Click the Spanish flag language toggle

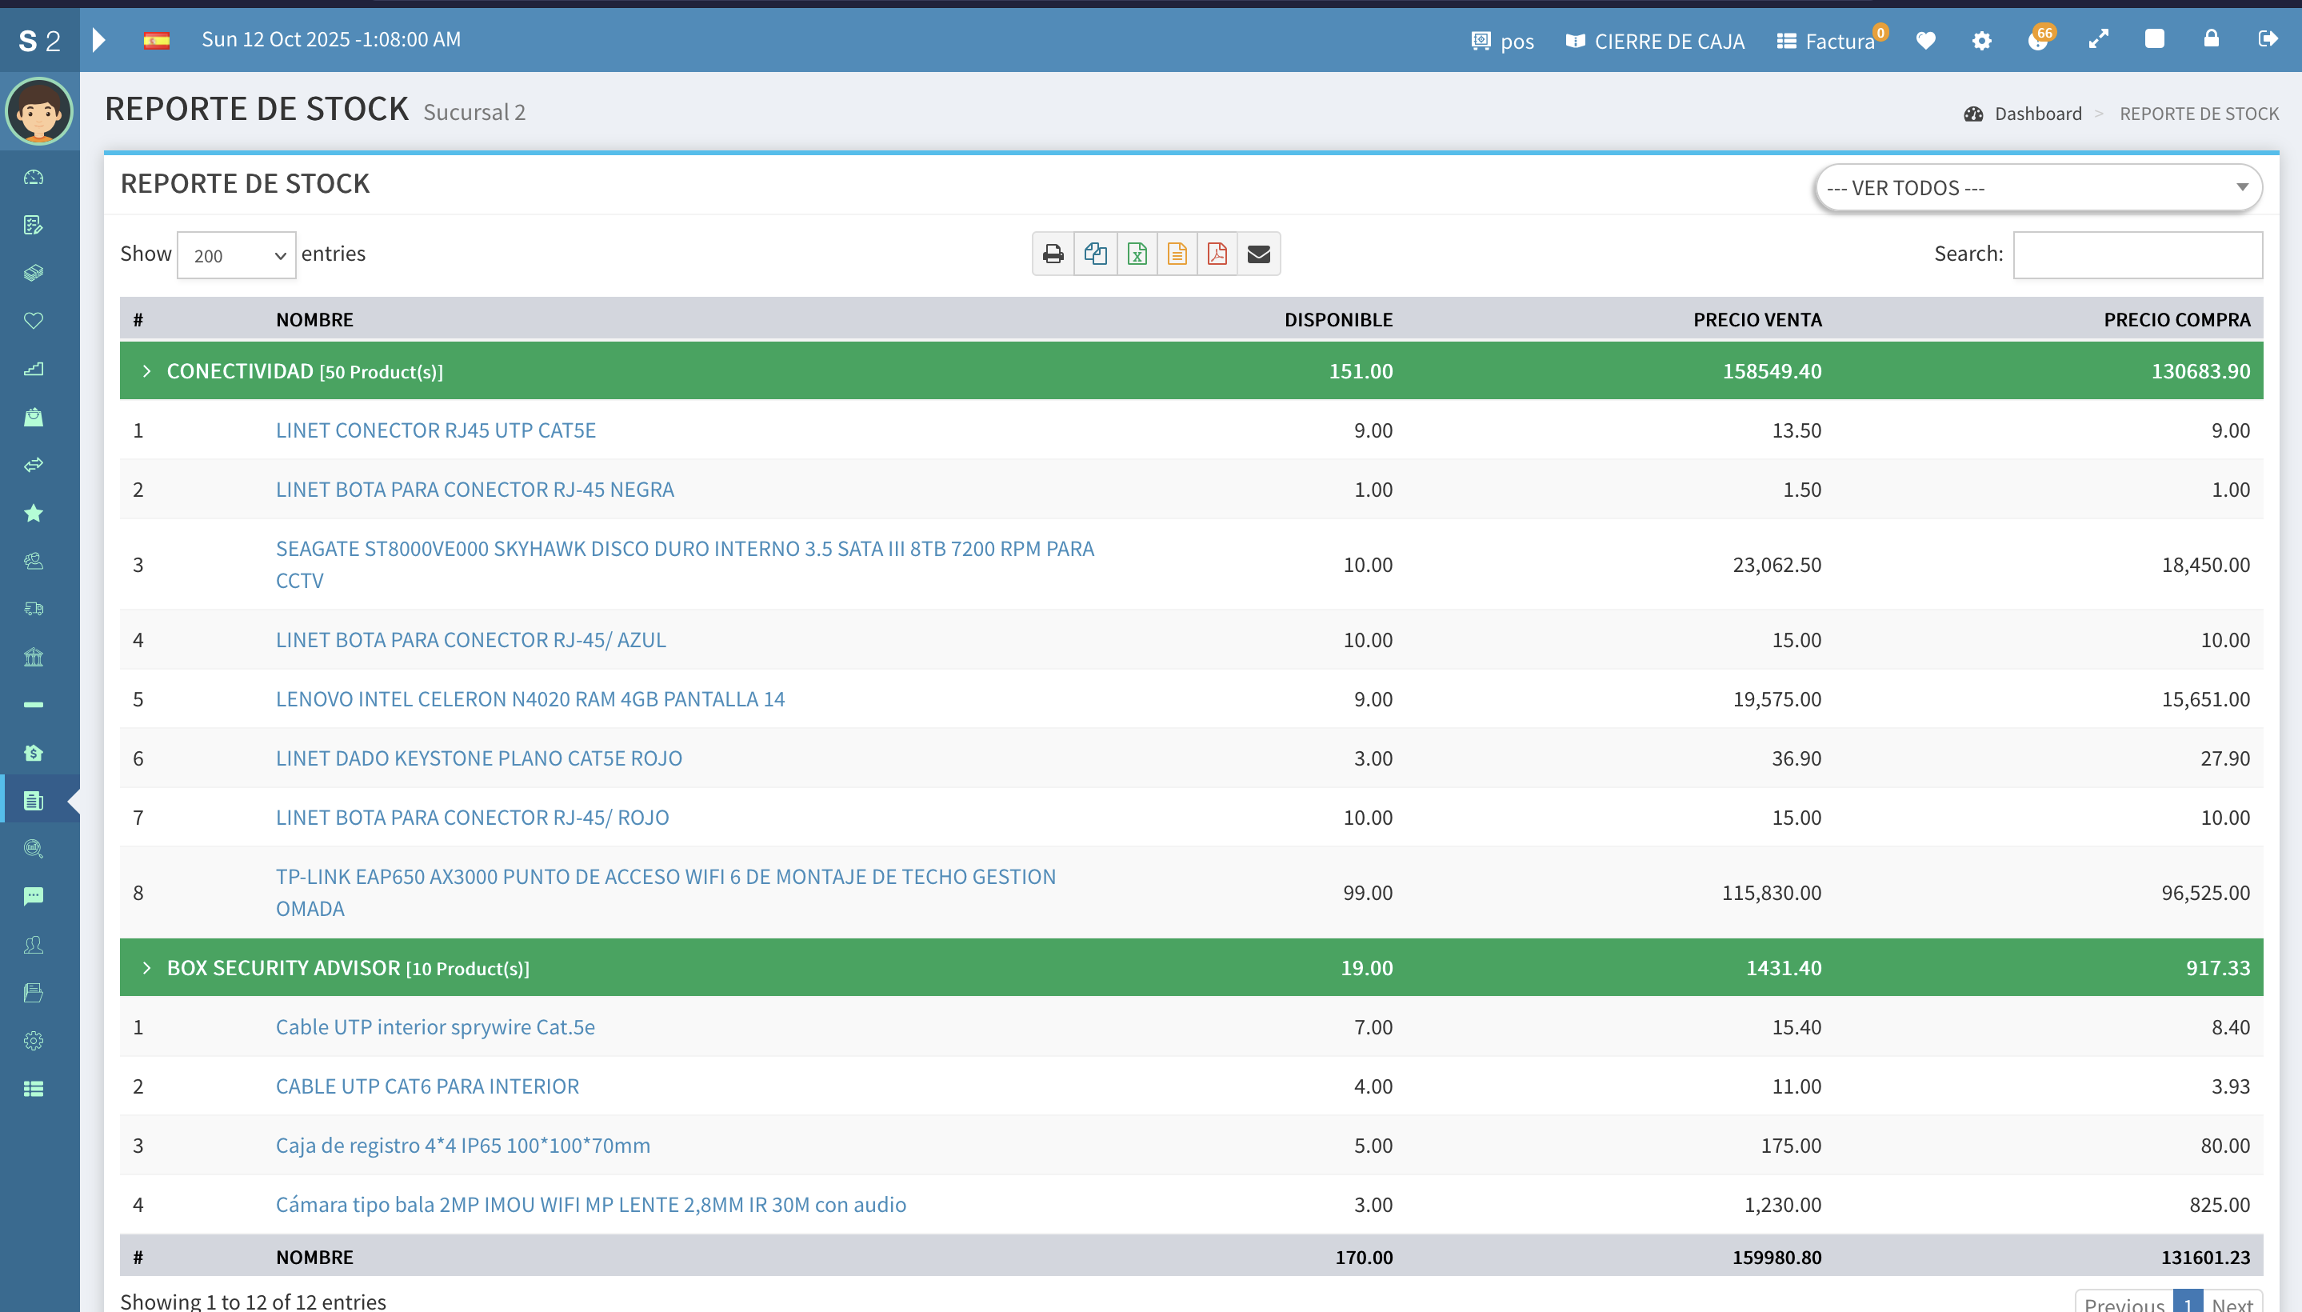tap(157, 41)
